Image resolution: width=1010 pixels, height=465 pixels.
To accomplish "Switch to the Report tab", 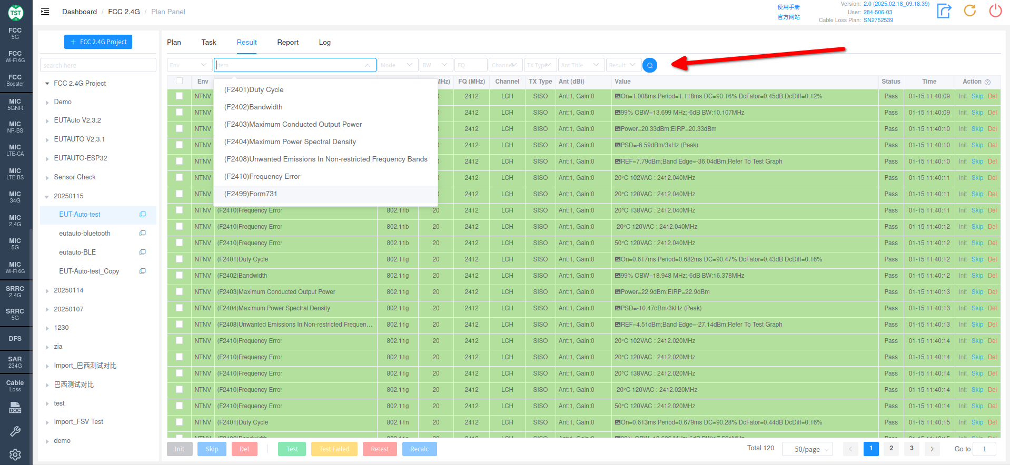I will point(288,43).
